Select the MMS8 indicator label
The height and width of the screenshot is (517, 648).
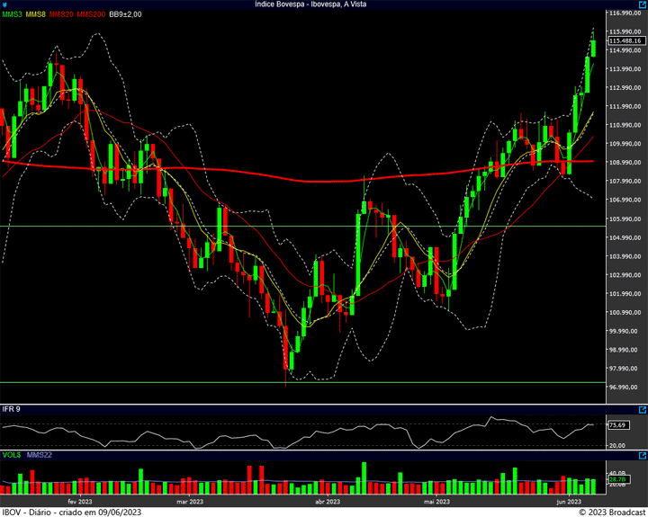coord(36,14)
